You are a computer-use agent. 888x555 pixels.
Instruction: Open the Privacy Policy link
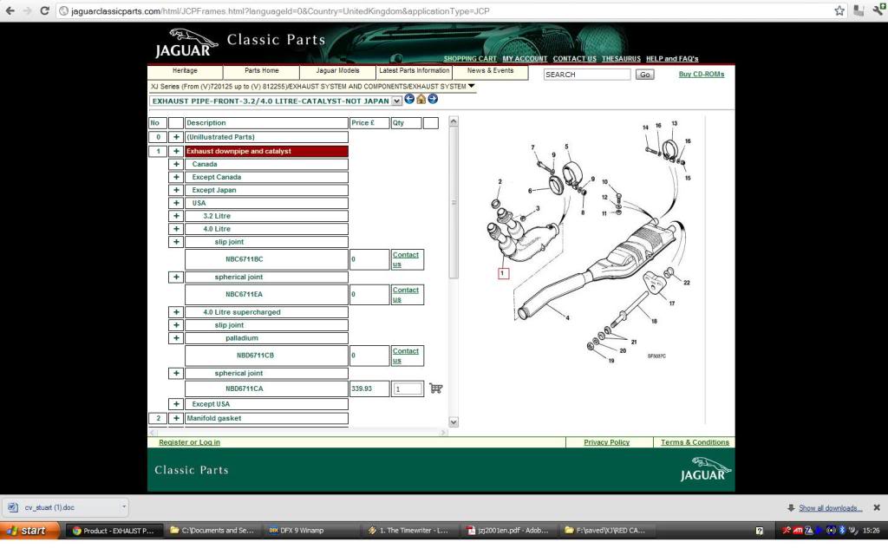(606, 442)
